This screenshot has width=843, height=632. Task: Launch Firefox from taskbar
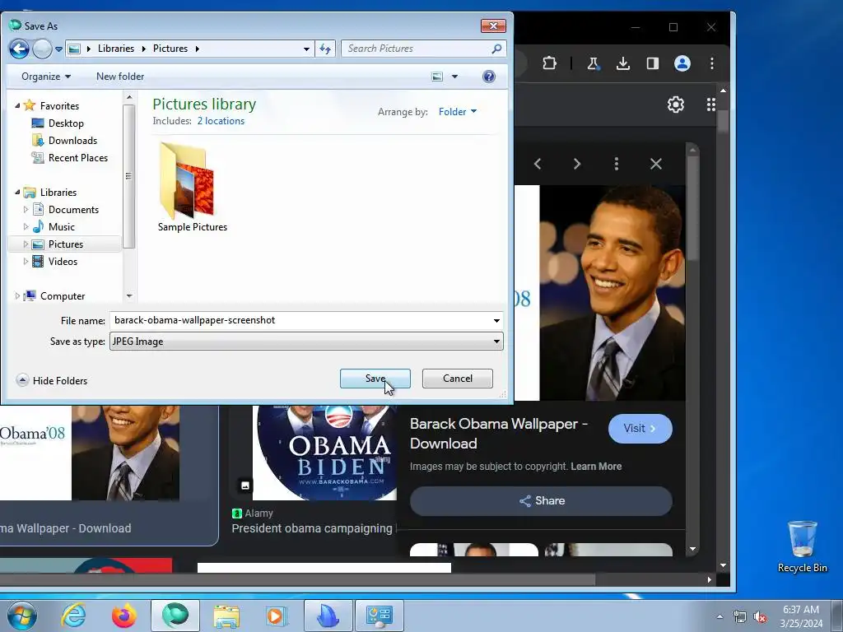[x=124, y=616]
